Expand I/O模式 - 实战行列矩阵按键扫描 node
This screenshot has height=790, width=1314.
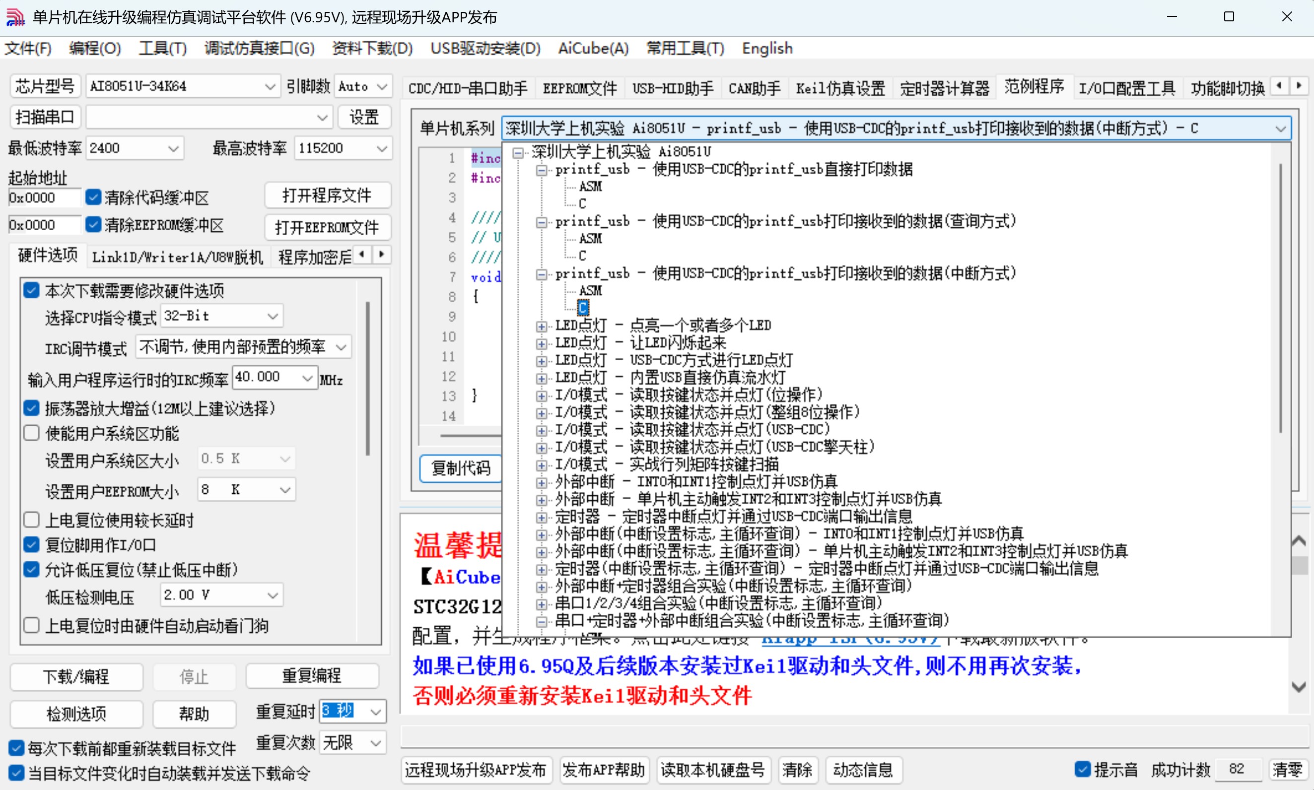[x=542, y=465]
